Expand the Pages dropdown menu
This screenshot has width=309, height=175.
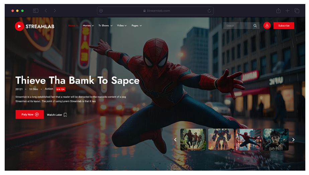coord(136,26)
